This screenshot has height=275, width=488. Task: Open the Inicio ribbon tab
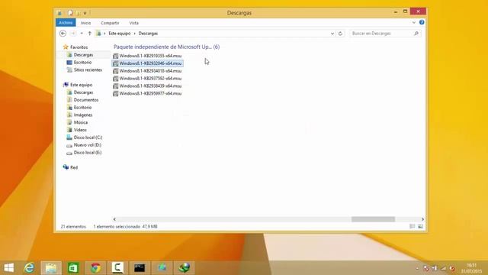click(x=85, y=23)
